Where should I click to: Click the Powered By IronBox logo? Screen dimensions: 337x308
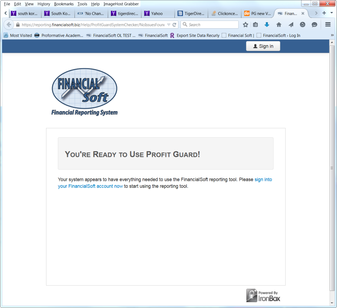(263, 295)
